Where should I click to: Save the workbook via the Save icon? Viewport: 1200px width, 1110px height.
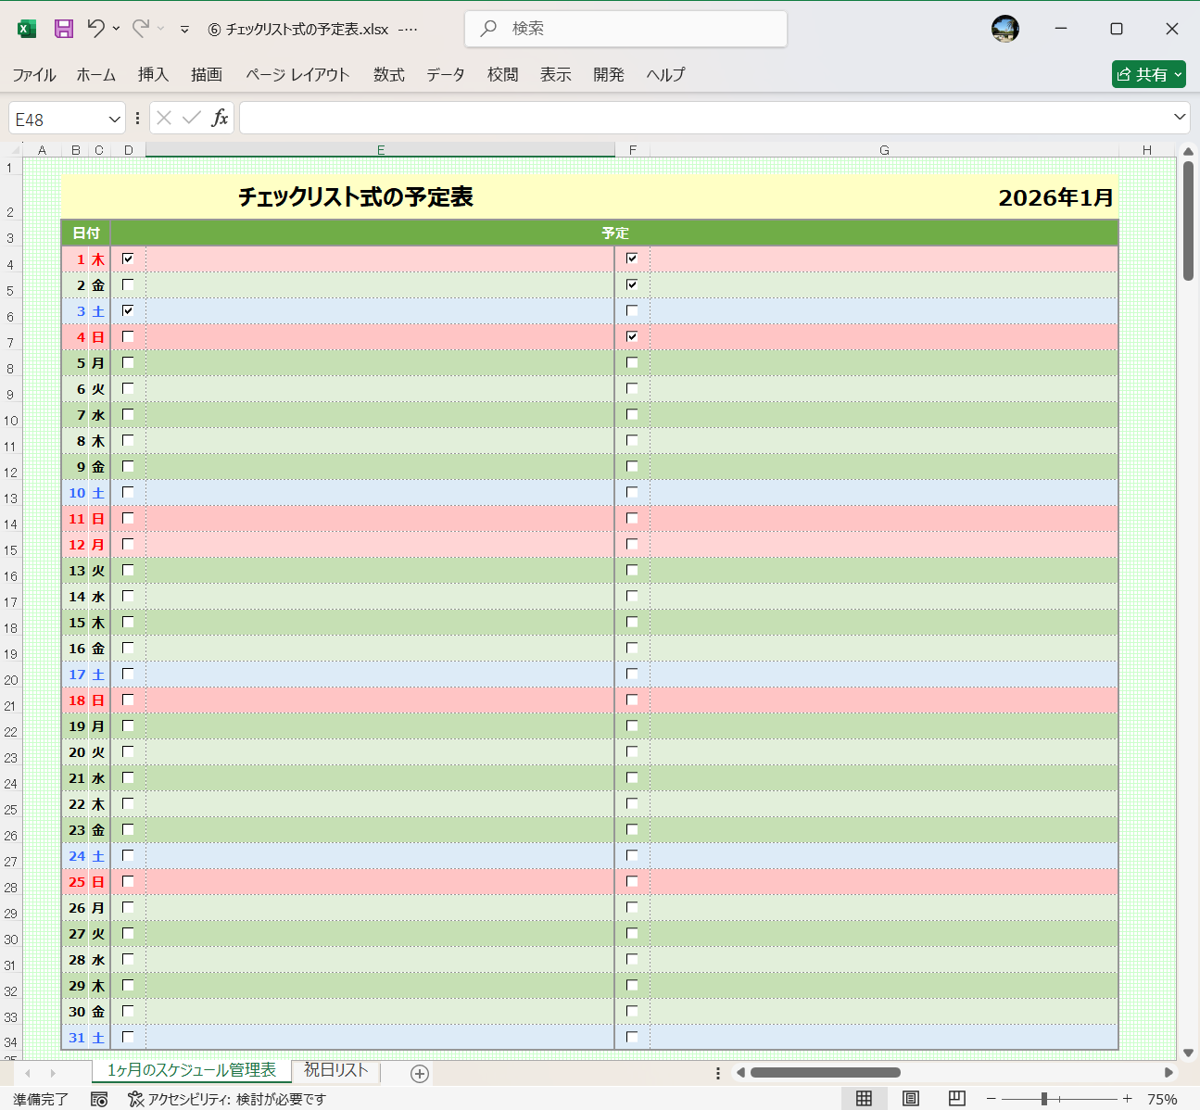(x=63, y=28)
